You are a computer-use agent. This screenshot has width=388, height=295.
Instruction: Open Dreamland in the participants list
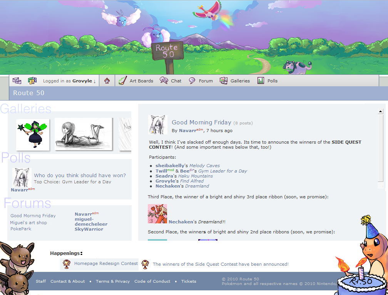tap(197, 186)
